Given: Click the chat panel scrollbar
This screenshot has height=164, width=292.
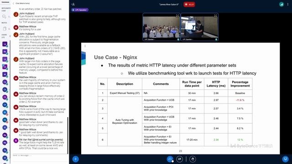Looking at the screenshot, I should [68, 135].
